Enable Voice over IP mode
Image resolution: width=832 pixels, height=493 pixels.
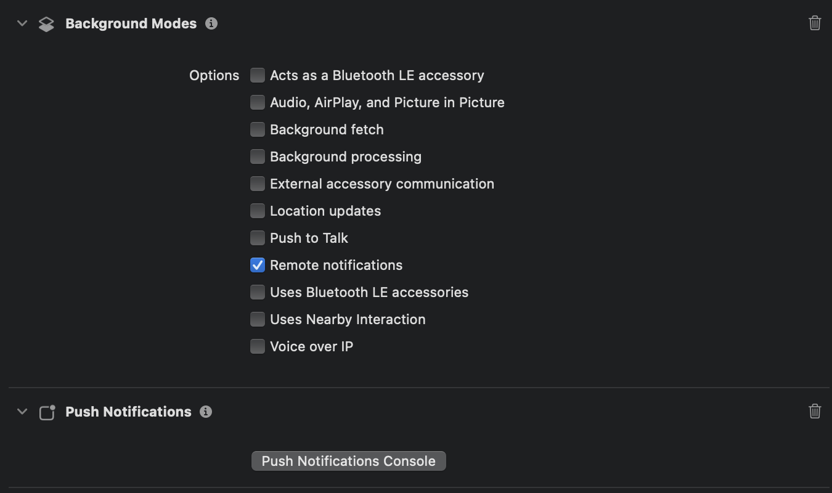[258, 346]
